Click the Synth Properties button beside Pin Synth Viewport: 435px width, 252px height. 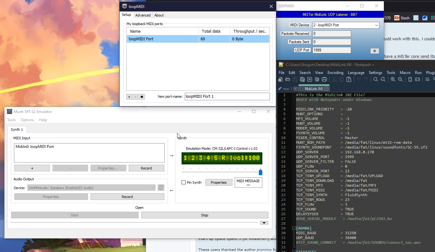219,182
